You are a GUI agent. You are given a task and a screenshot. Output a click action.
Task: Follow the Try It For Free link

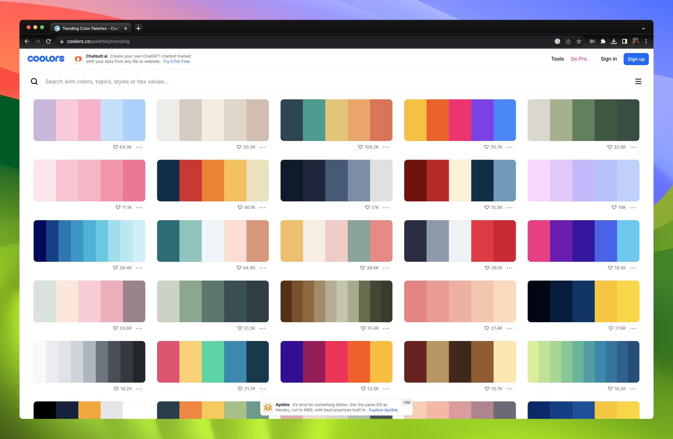[176, 61]
